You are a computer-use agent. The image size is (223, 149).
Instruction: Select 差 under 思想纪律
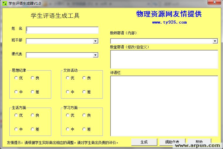[x=35, y=92]
